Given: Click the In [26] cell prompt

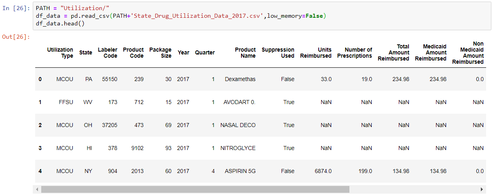Looking at the screenshot, I should point(16,8).
